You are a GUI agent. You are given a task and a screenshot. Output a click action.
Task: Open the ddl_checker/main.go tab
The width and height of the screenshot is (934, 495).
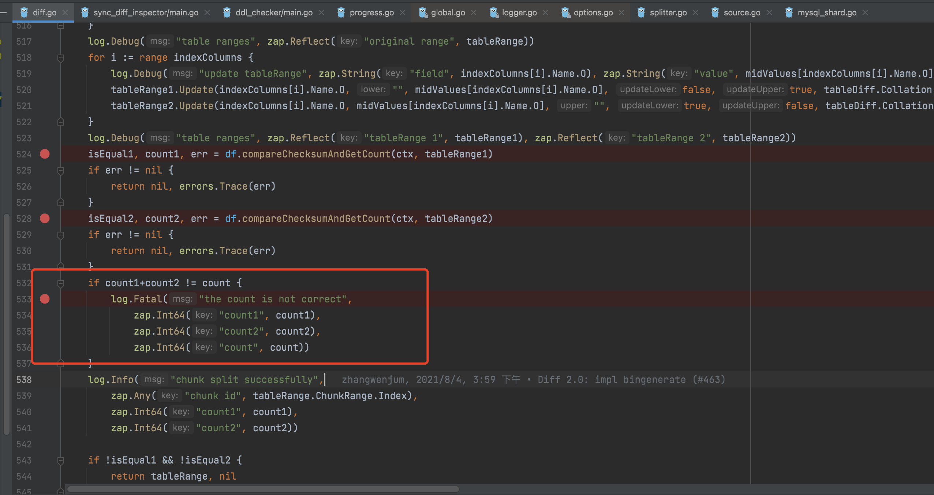tap(274, 13)
